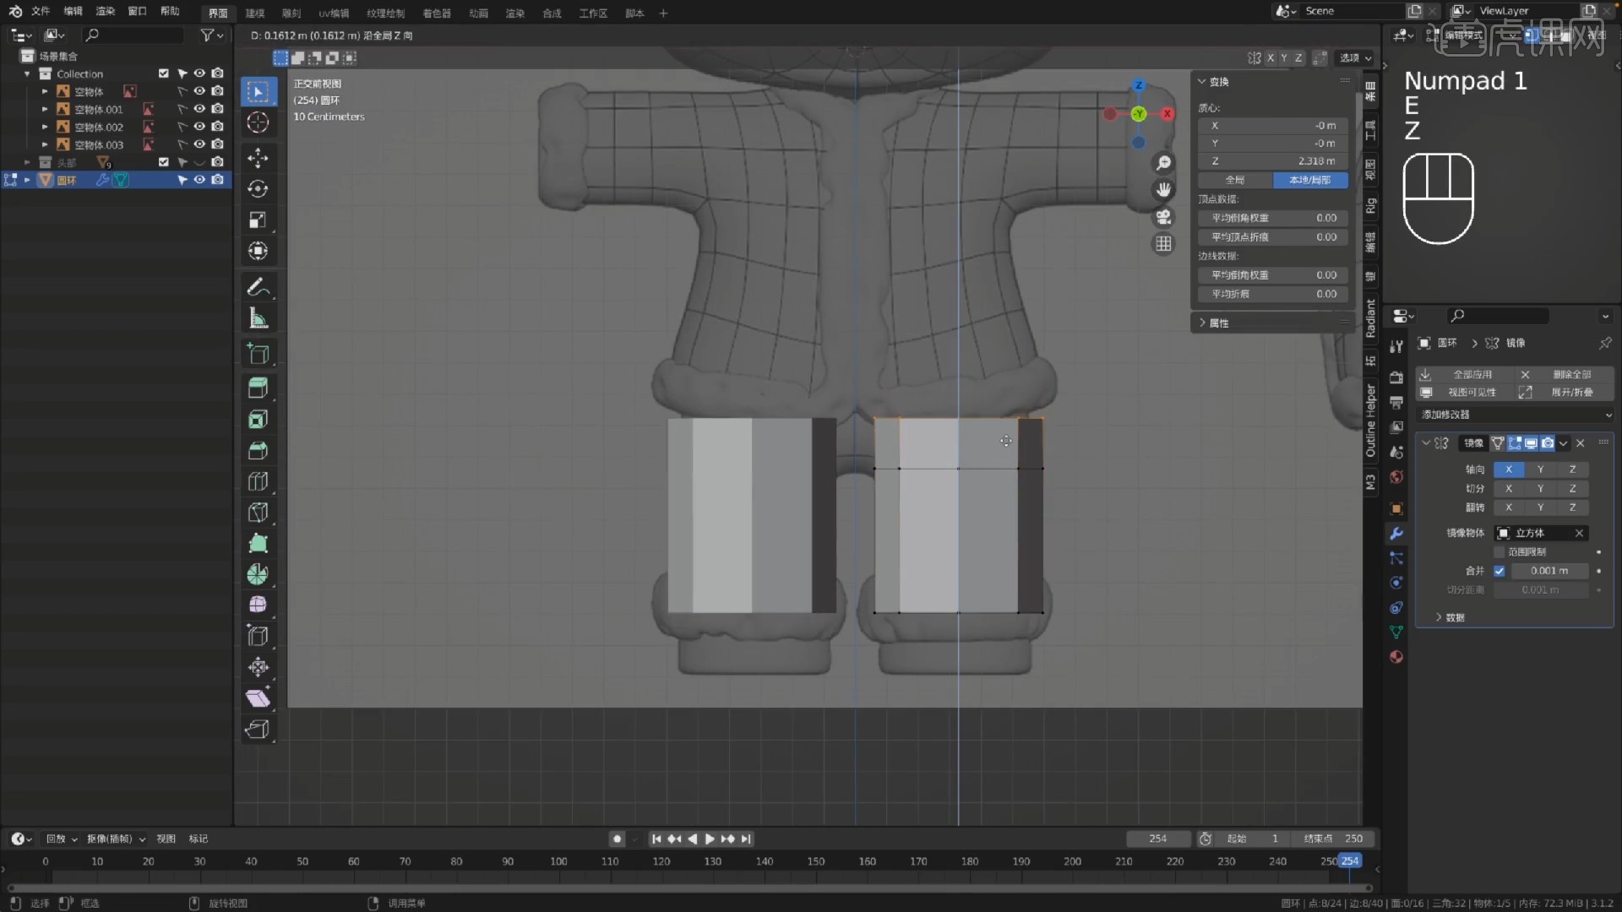Open the 编辑 edit menu
The image size is (1622, 912).
tap(73, 12)
